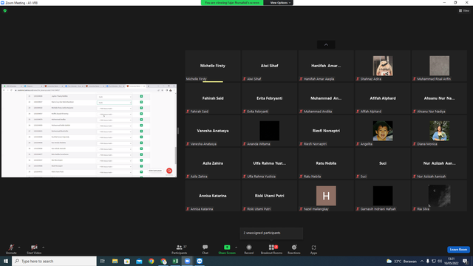Screen dimensions: 473x266
Task: Select Ulfa Rahma Yustisia's participant tile
Action: click(x=269, y=163)
